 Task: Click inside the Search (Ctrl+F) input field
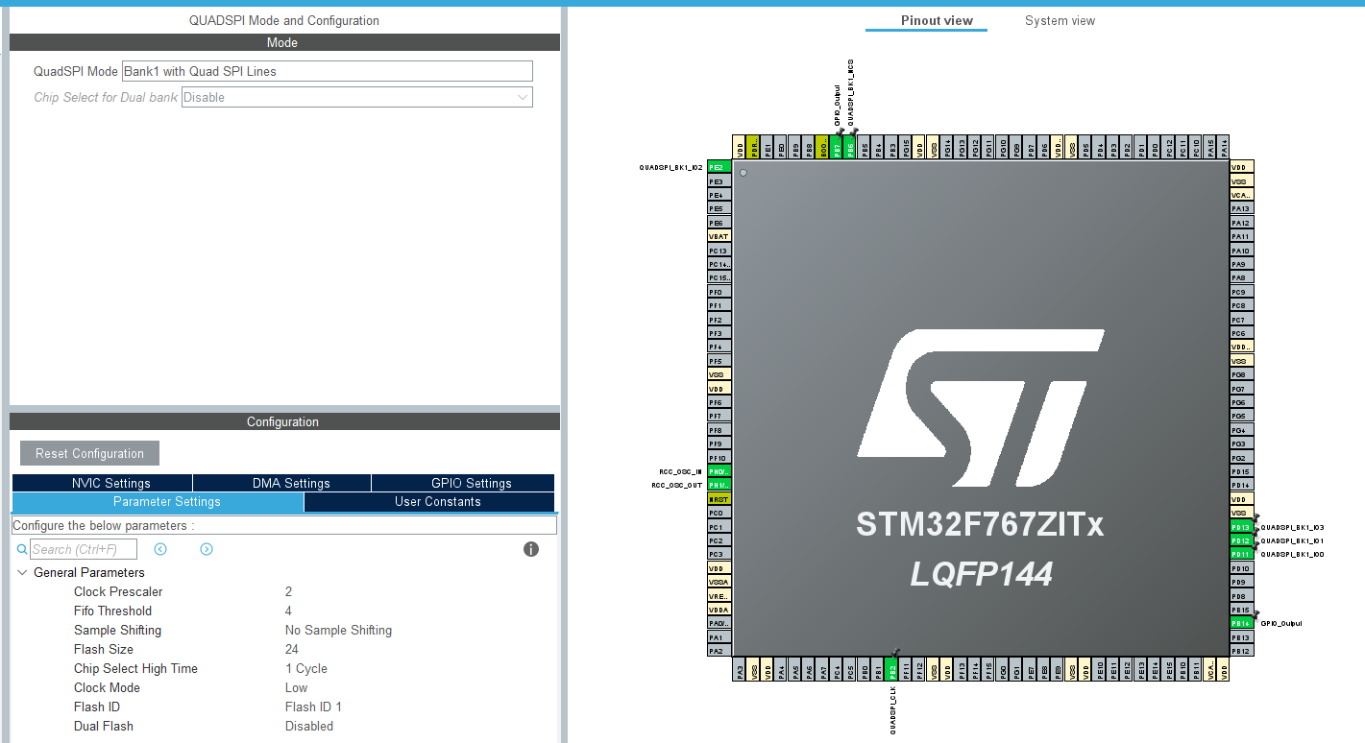coord(81,548)
